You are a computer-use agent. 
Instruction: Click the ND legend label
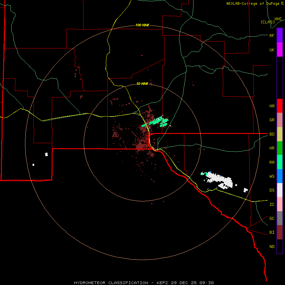tap(272, 246)
